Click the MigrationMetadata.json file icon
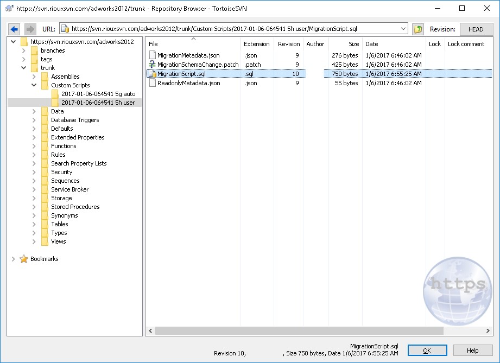The width and height of the screenshot is (500, 363). click(153, 55)
